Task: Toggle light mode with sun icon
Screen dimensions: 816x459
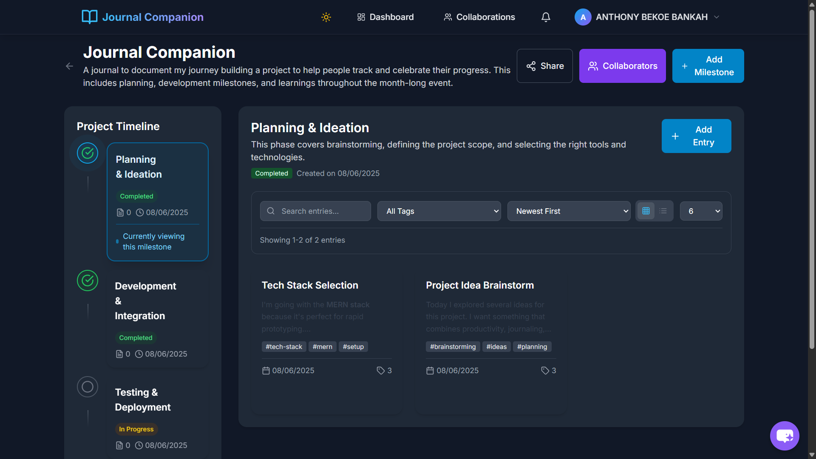Action: pos(326,17)
